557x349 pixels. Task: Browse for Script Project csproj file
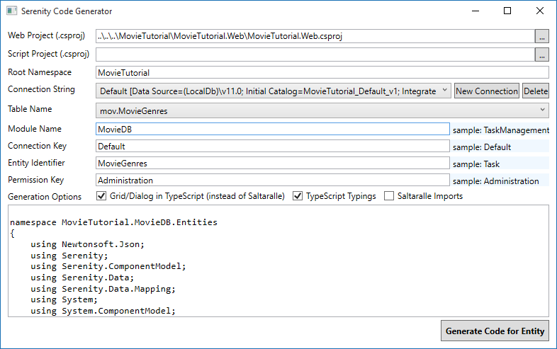point(542,54)
